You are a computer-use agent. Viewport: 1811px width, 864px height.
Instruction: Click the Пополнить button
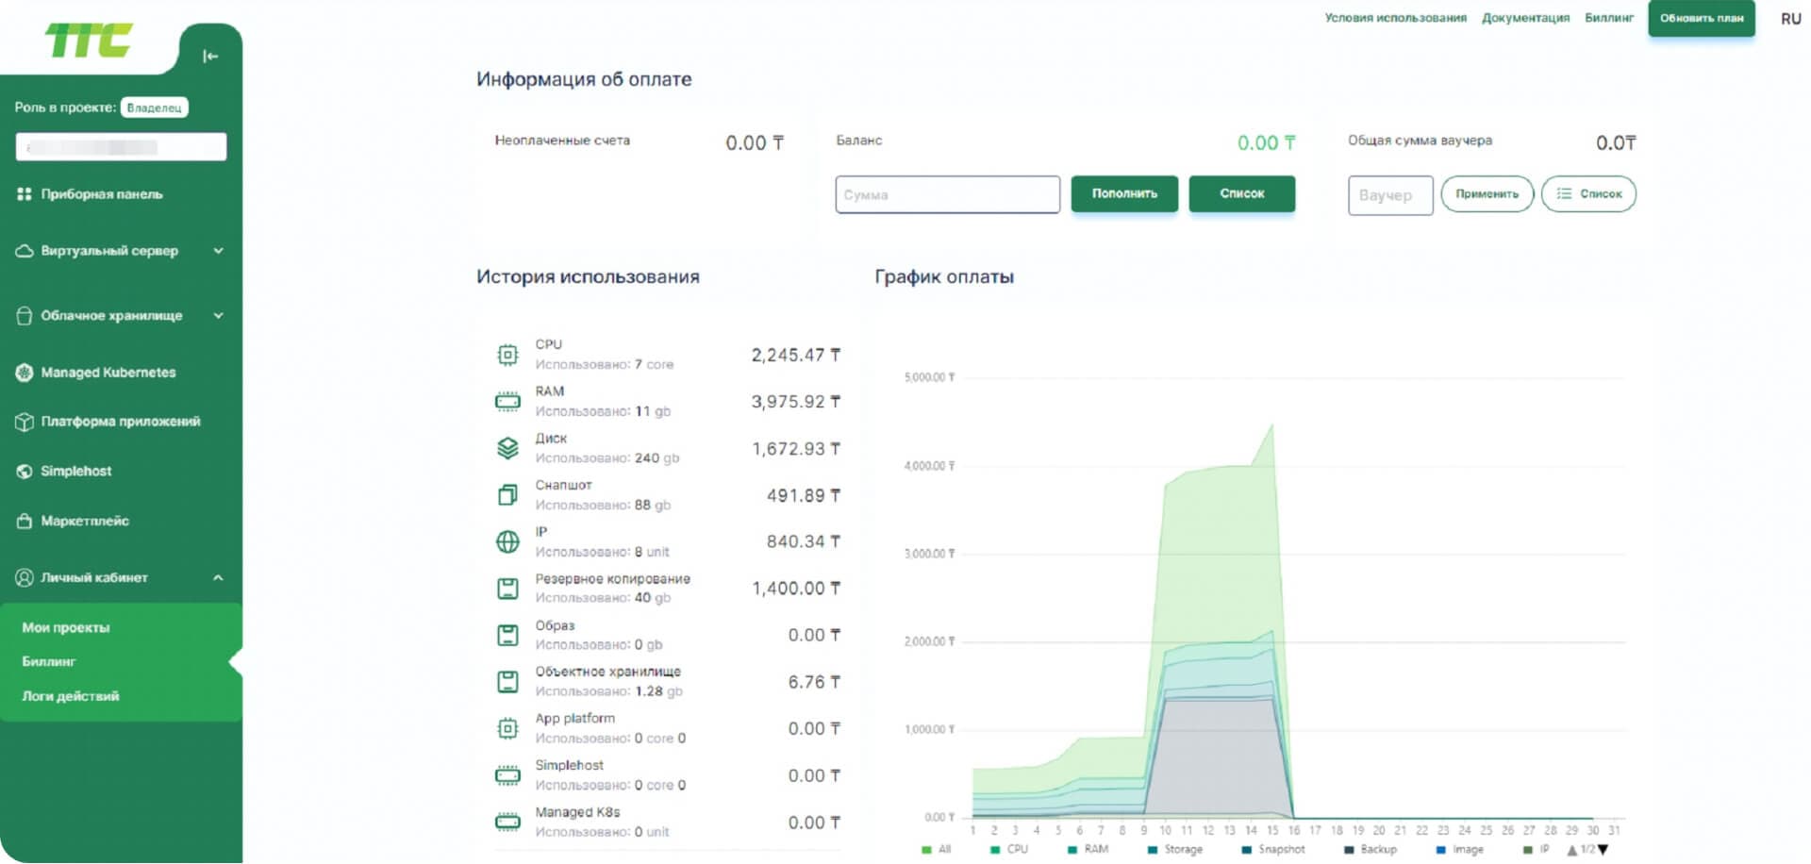1124,194
